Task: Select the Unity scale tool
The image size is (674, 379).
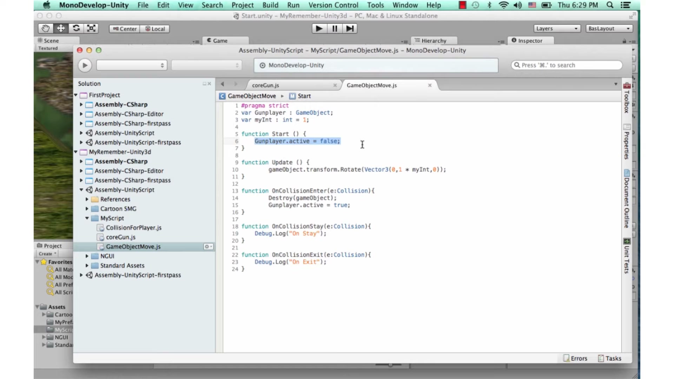Action: 91,28
